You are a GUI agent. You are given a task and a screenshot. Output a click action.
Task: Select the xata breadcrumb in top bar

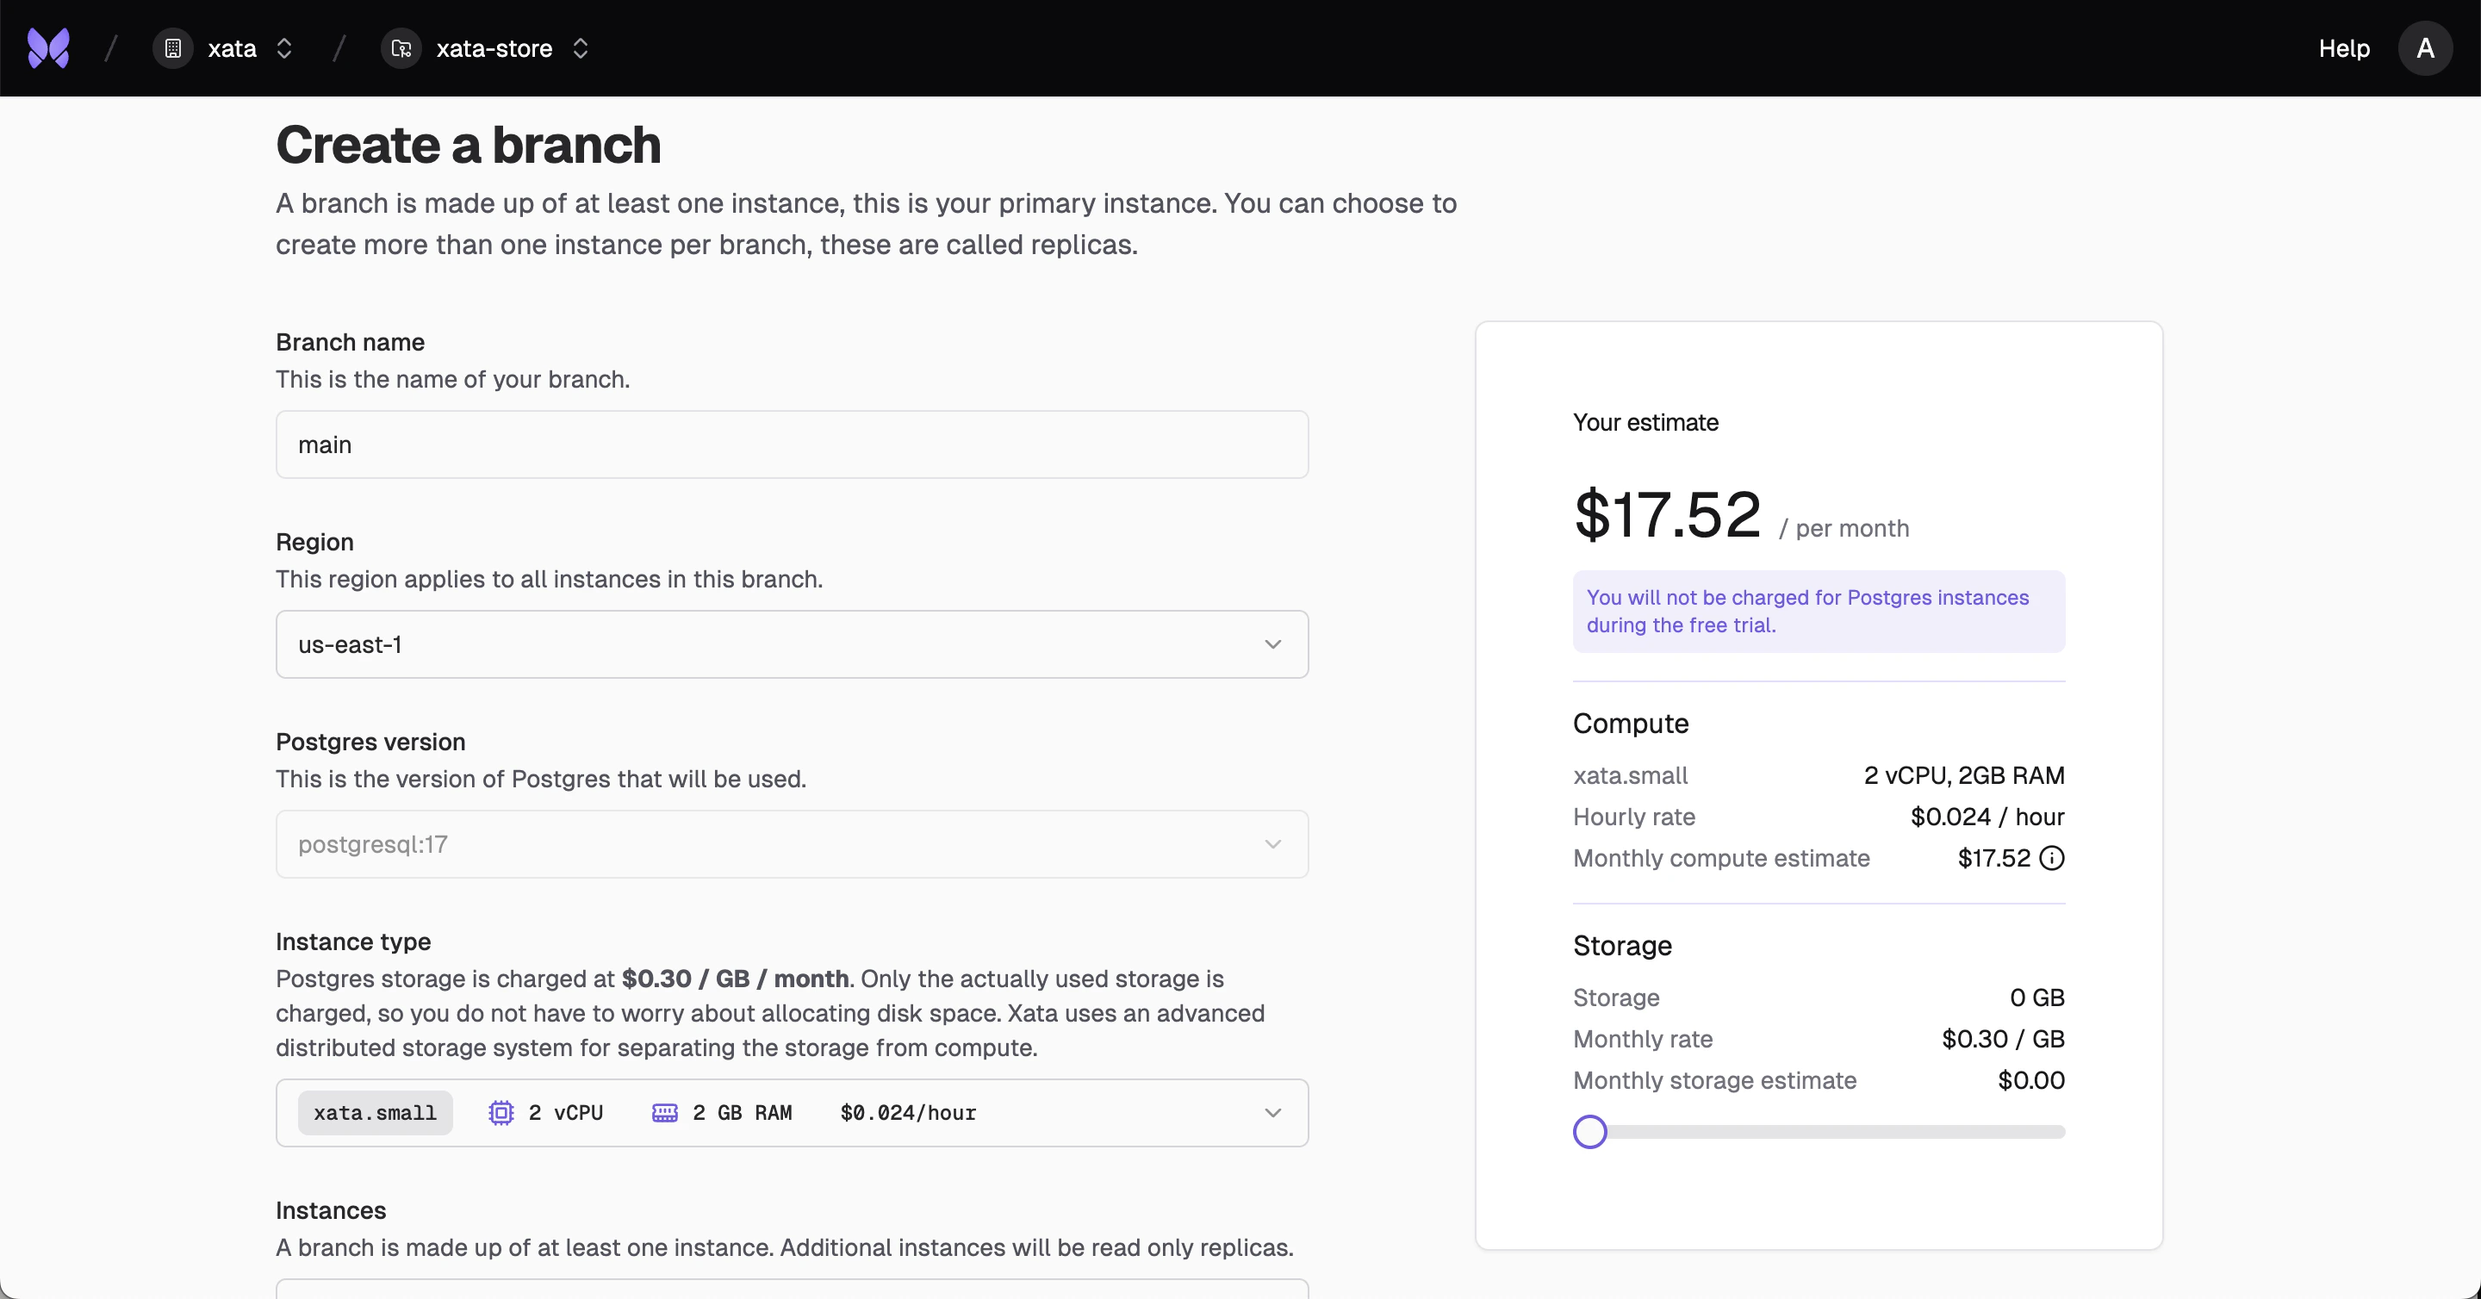[231, 48]
